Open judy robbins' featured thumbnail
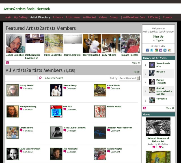The height and width of the screenshot is (163, 181). [111, 43]
